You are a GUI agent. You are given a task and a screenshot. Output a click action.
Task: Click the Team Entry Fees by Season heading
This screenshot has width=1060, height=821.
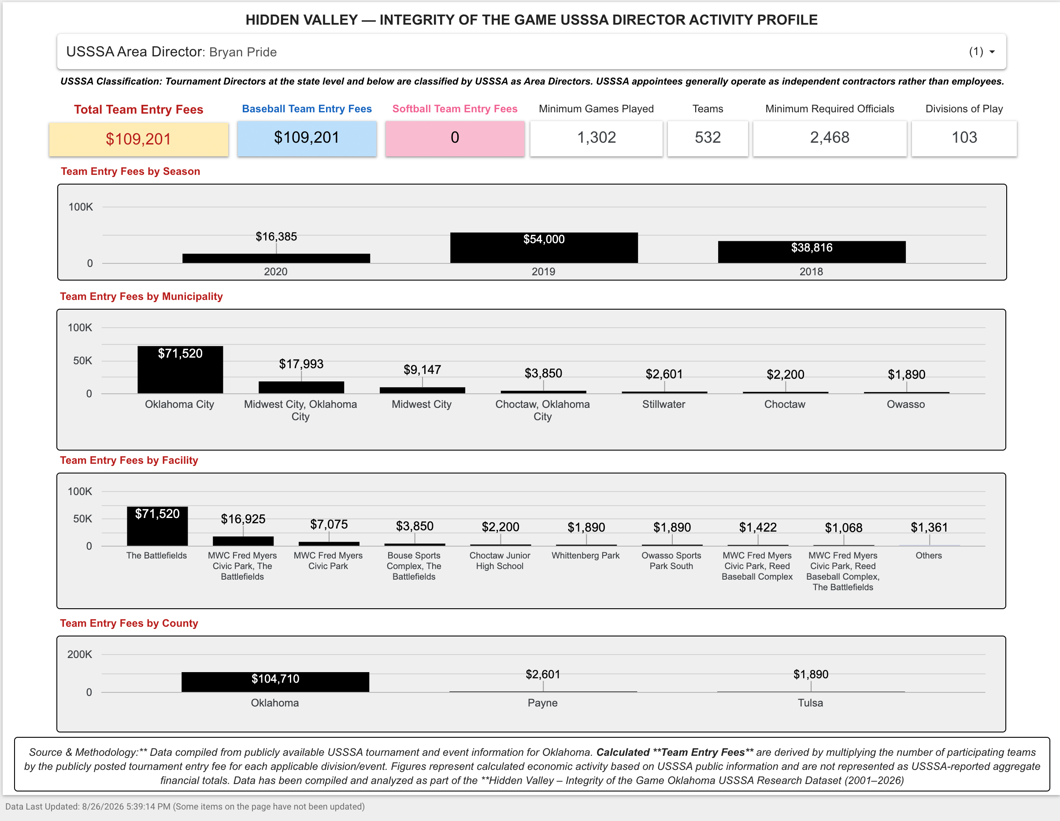(130, 171)
